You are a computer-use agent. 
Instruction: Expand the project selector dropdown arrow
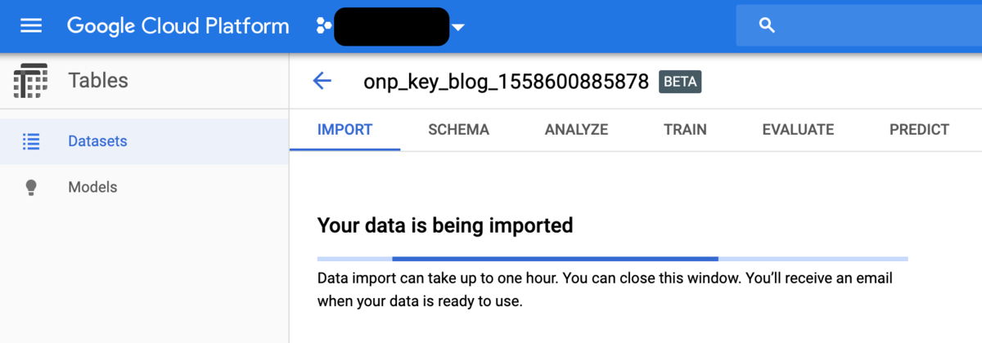coord(458,27)
